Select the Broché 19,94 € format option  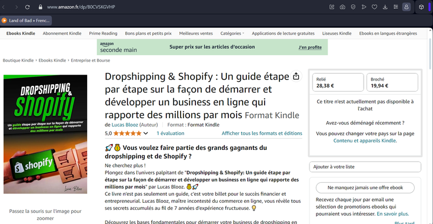coord(392,82)
